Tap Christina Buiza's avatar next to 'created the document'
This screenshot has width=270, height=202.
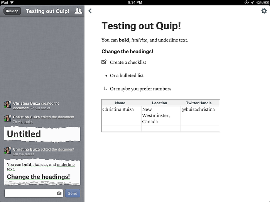(x=8, y=104)
